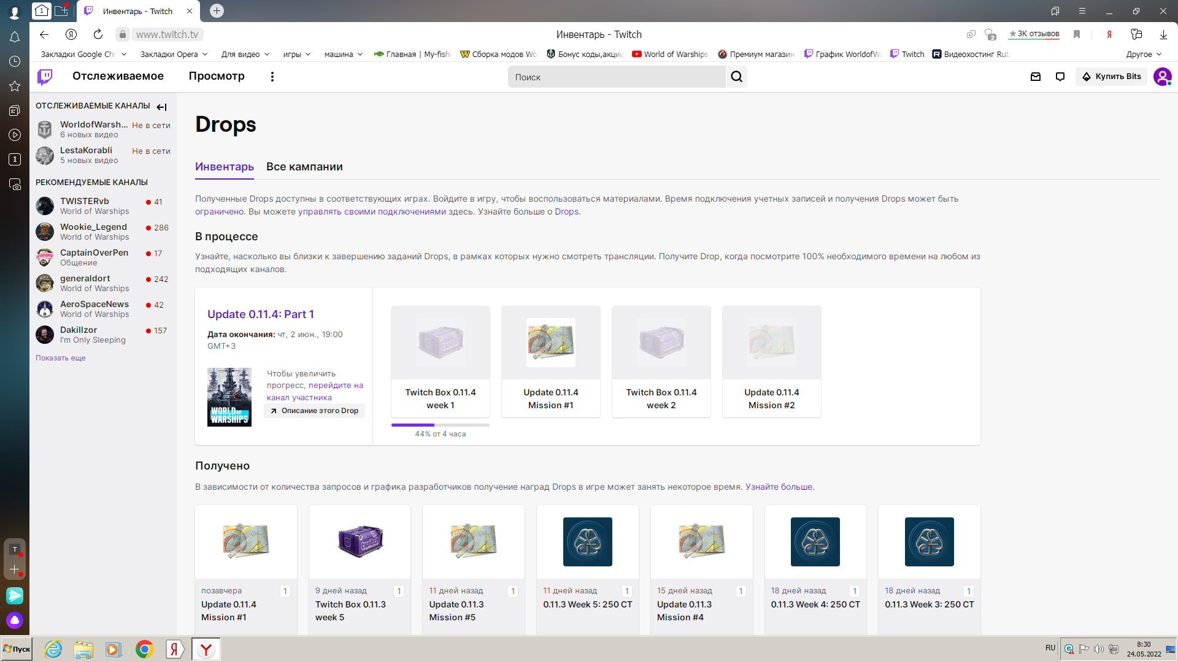Open Twitch notifications inbox icon
The height and width of the screenshot is (662, 1178).
click(1036, 77)
